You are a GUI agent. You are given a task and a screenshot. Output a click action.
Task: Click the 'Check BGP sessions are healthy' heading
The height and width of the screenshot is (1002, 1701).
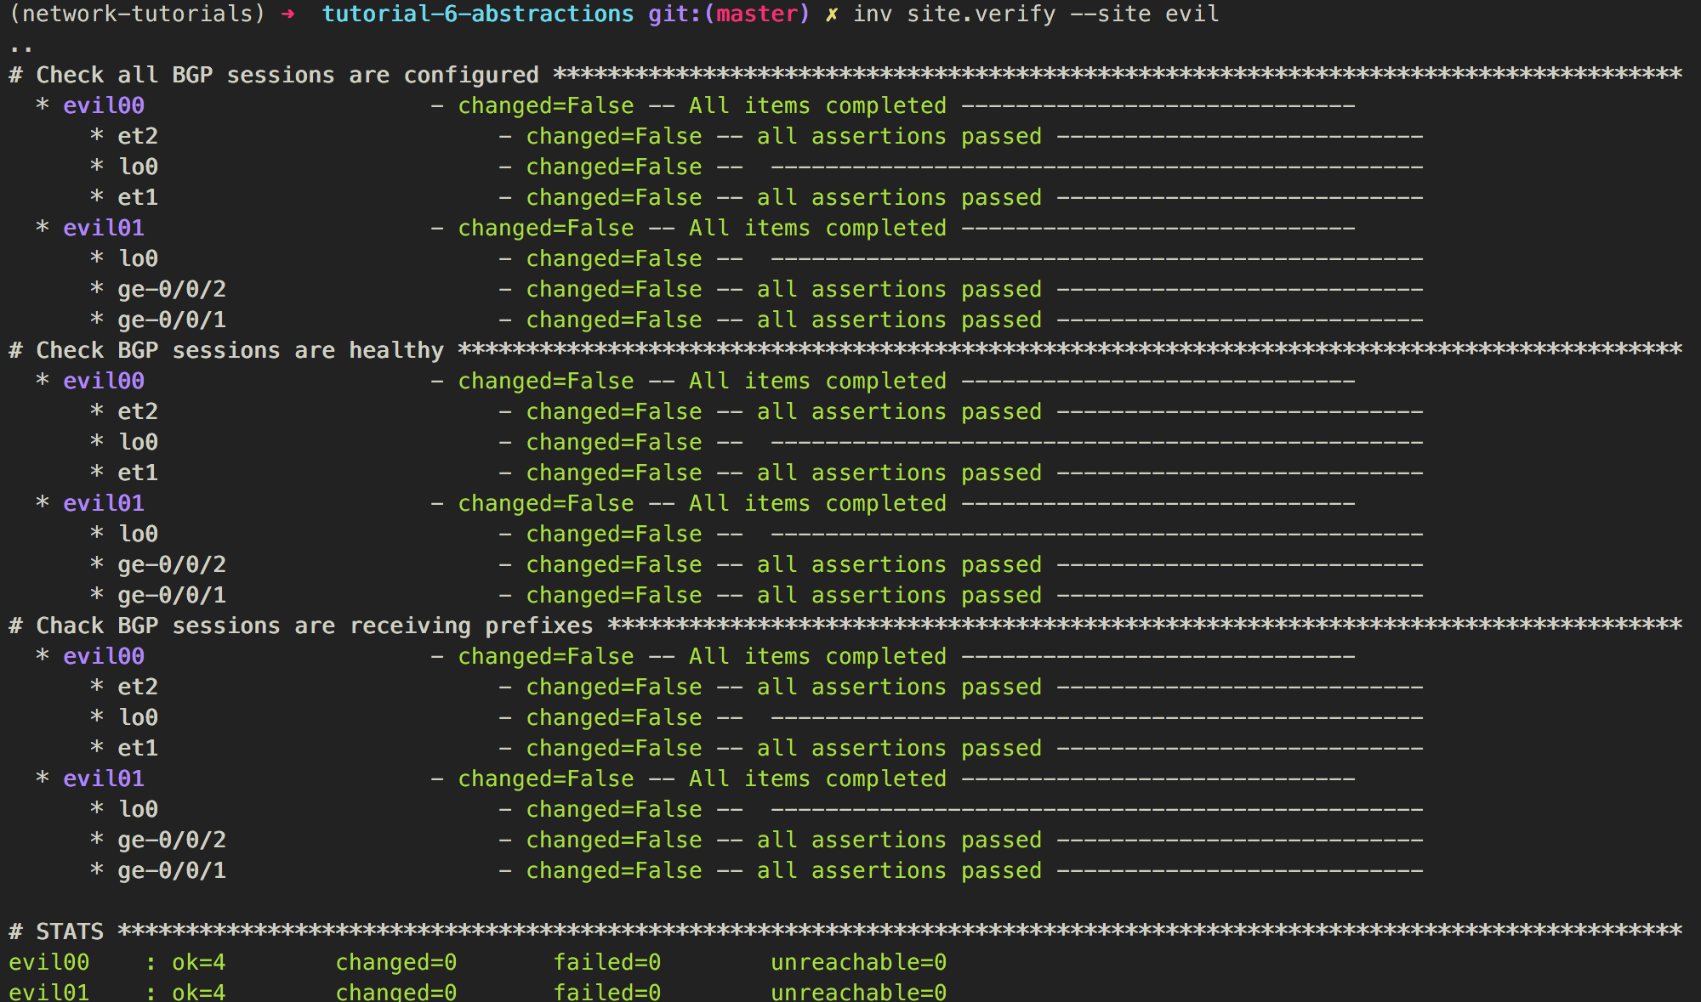click(x=240, y=350)
